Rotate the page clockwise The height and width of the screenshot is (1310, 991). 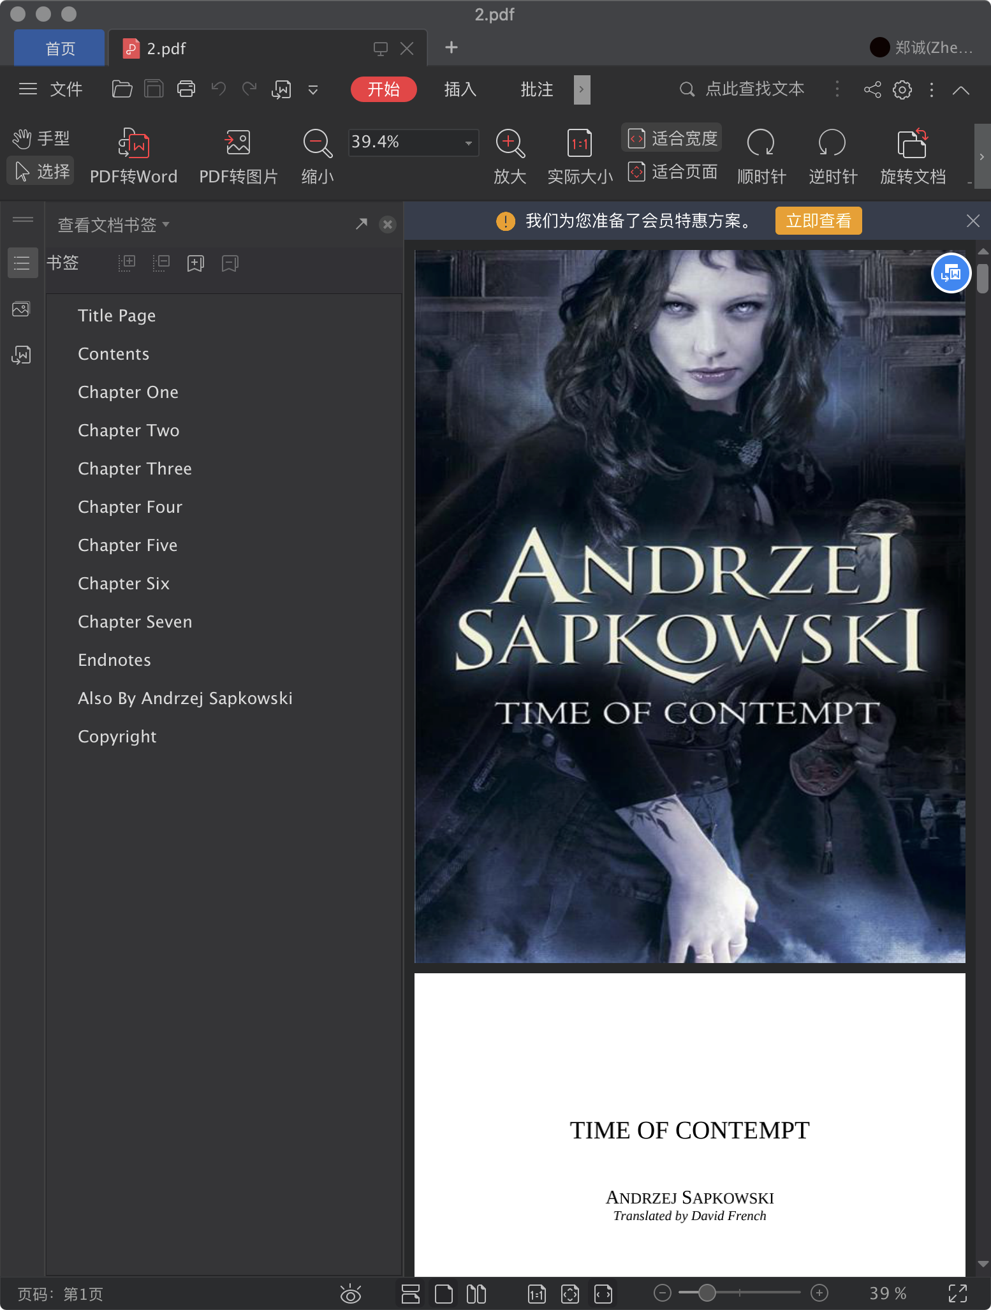[x=761, y=144]
